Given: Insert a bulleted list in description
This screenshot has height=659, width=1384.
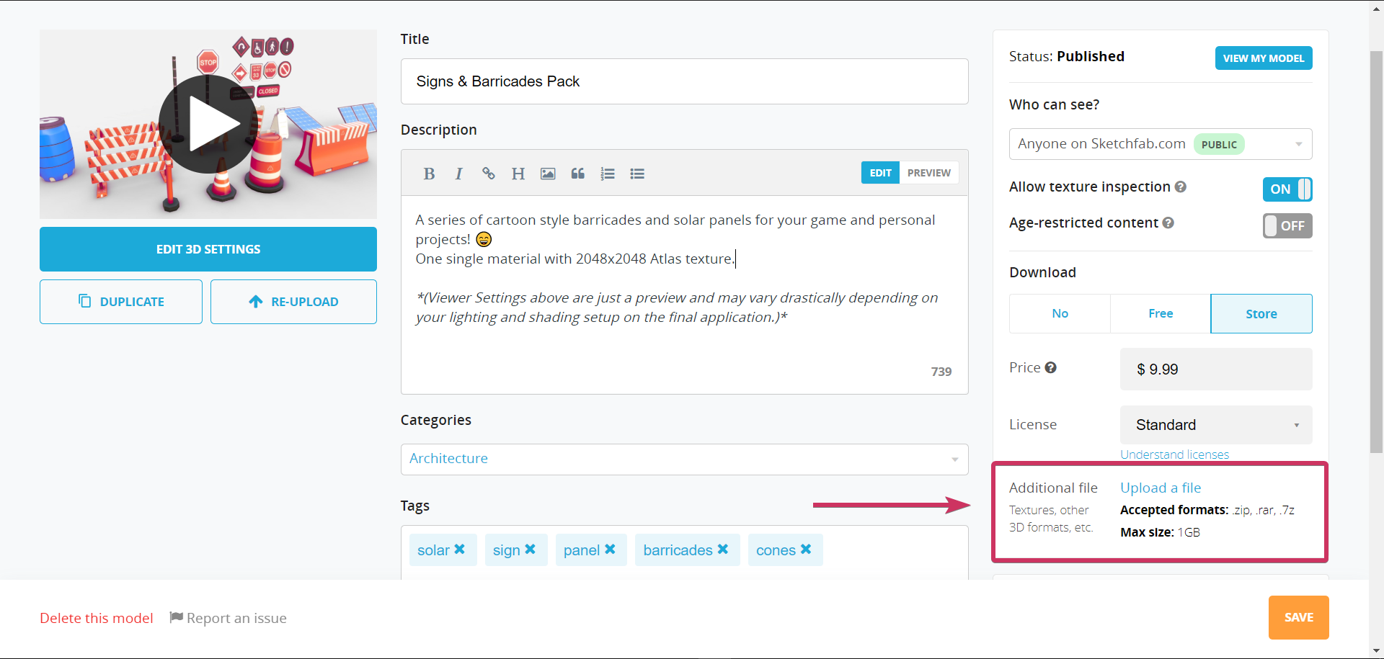Looking at the screenshot, I should coord(637,174).
